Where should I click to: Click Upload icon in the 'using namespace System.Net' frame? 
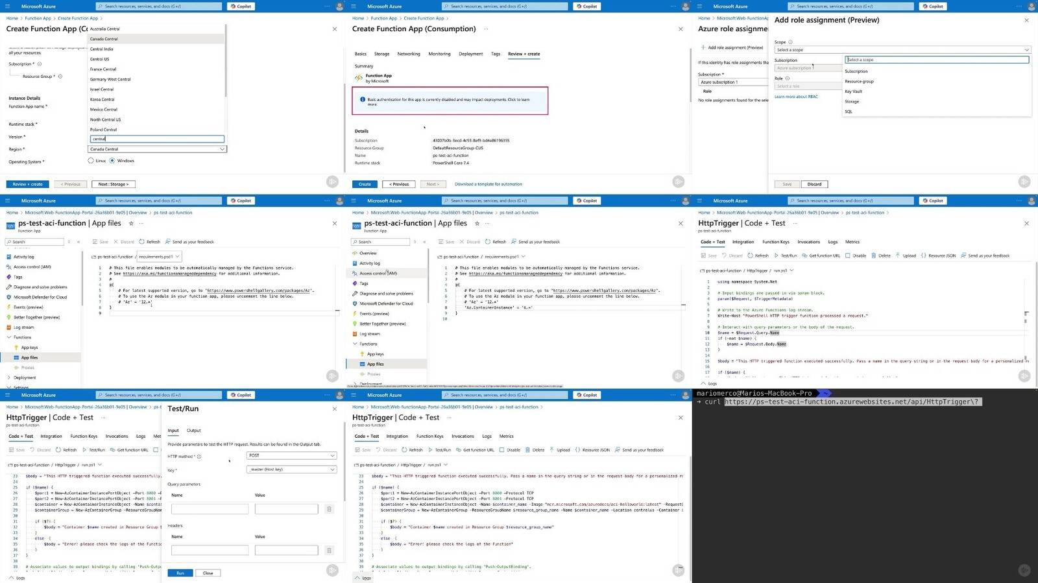(898, 256)
